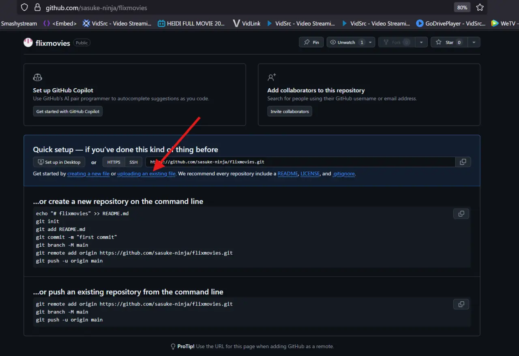
Task: Copy the push existing repository commands
Action: pos(461,304)
